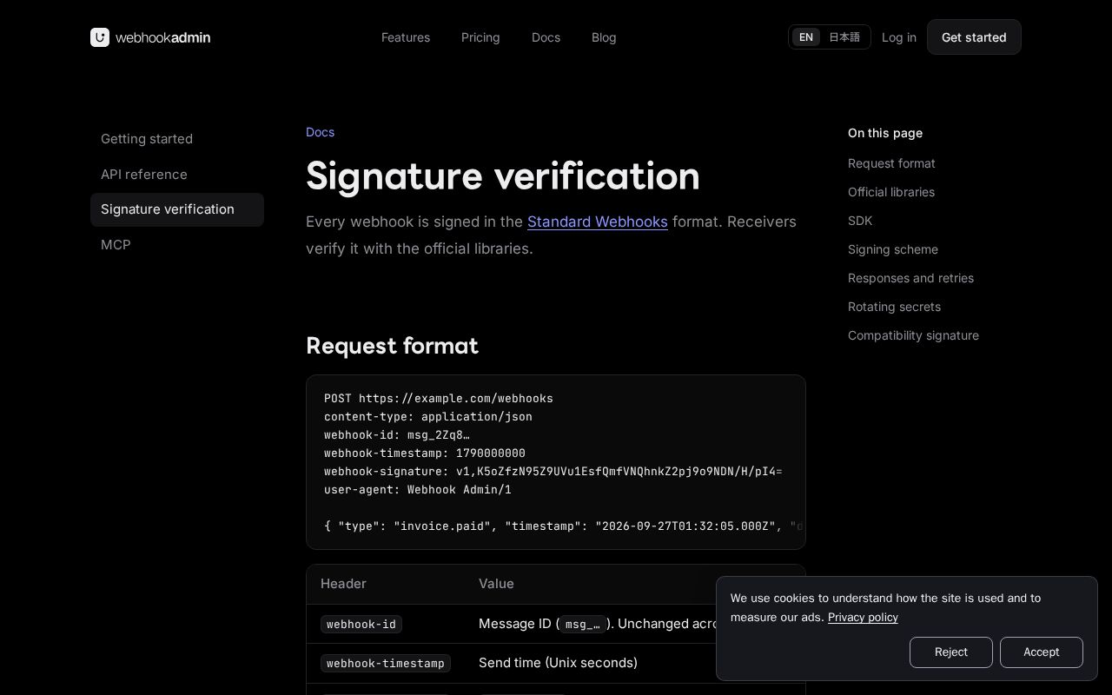Image resolution: width=1112 pixels, height=695 pixels.
Task: Jump to Compatibility signature section
Action: [913, 335]
